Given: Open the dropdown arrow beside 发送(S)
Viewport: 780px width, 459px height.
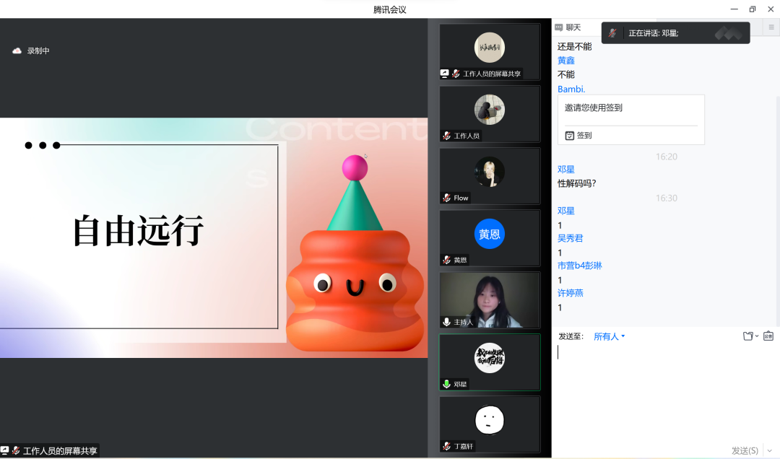Looking at the screenshot, I should pos(770,451).
